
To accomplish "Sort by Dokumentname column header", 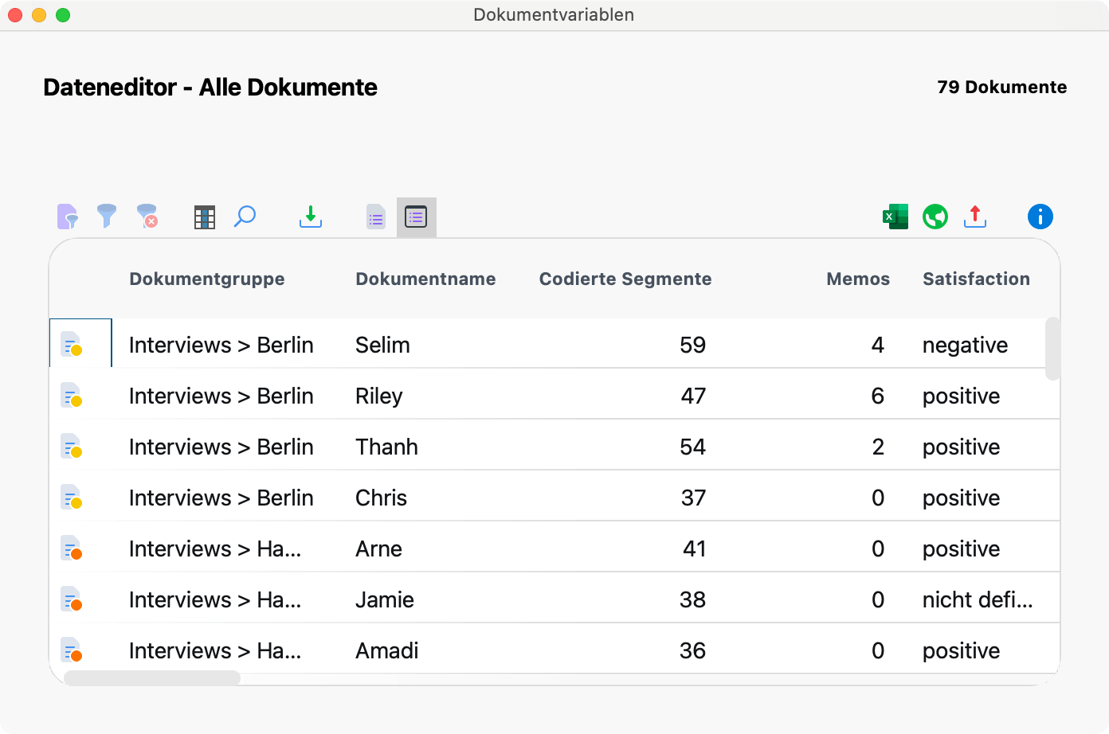I will pos(425,279).
